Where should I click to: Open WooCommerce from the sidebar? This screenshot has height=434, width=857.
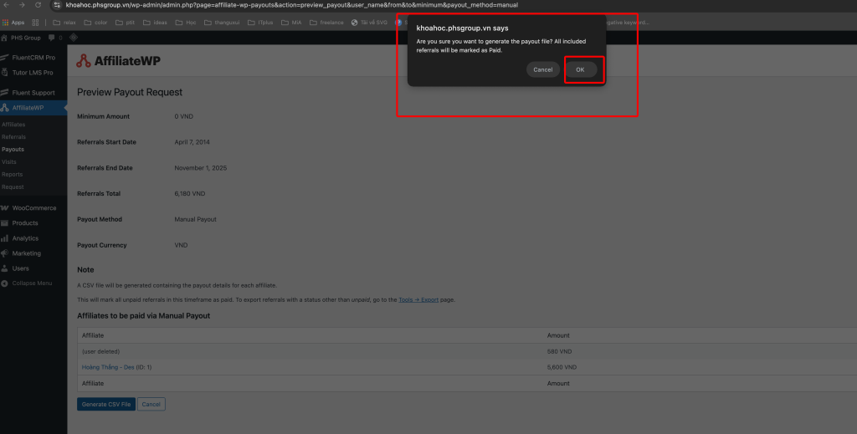33,207
